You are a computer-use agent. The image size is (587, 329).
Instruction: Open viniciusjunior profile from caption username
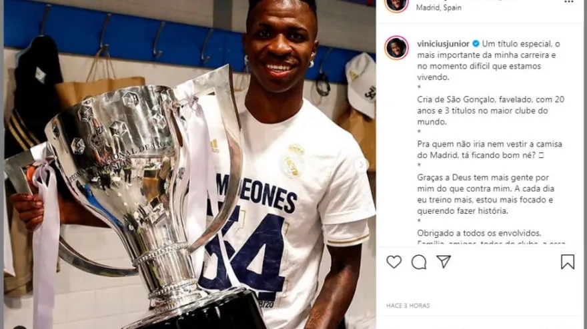(x=443, y=44)
